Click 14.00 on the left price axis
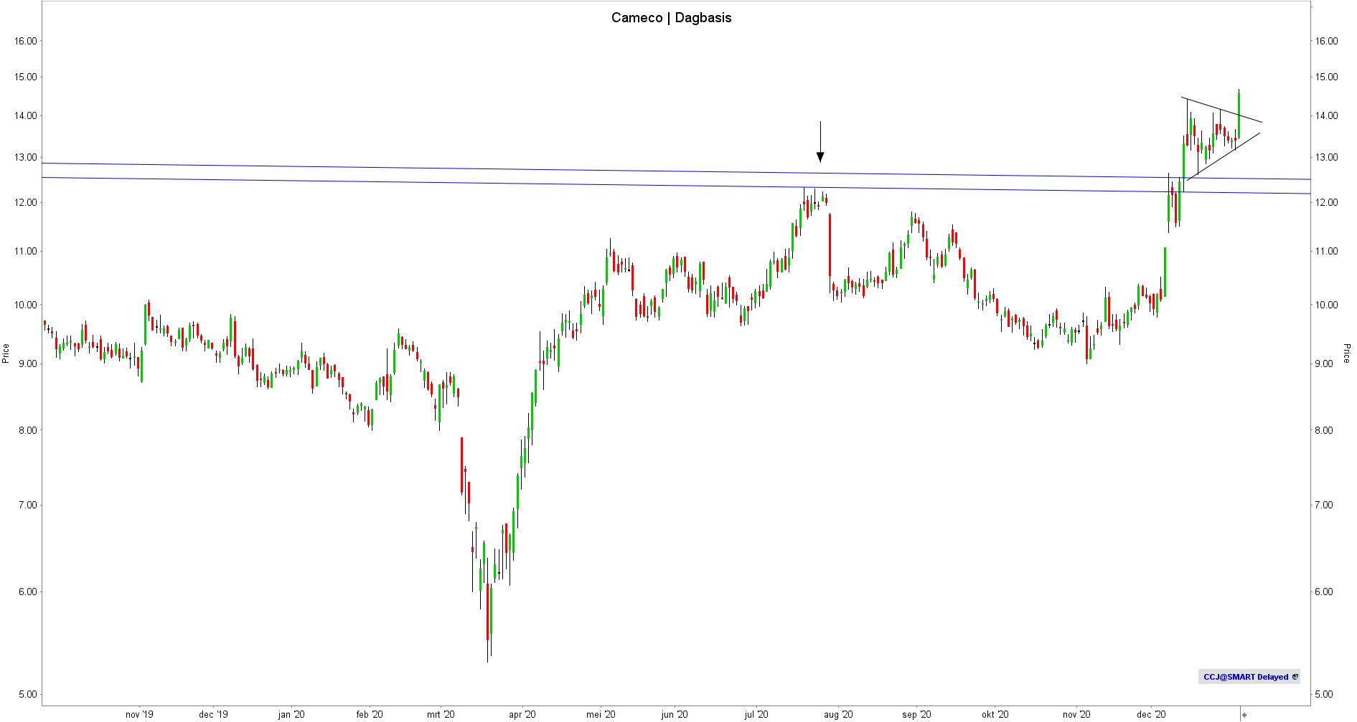The height and width of the screenshot is (722, 1357). (26, 115)
